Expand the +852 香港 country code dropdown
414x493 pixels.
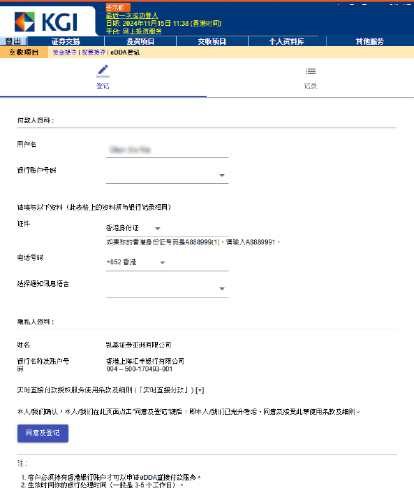(136, 262)
